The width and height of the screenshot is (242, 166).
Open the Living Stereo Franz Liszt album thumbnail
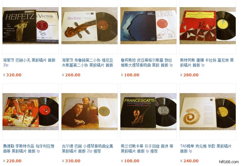(31, 111)
